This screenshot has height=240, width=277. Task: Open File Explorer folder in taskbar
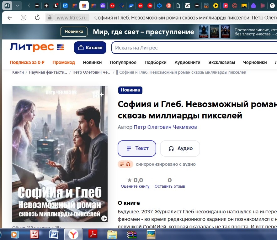tap(112, 234)
